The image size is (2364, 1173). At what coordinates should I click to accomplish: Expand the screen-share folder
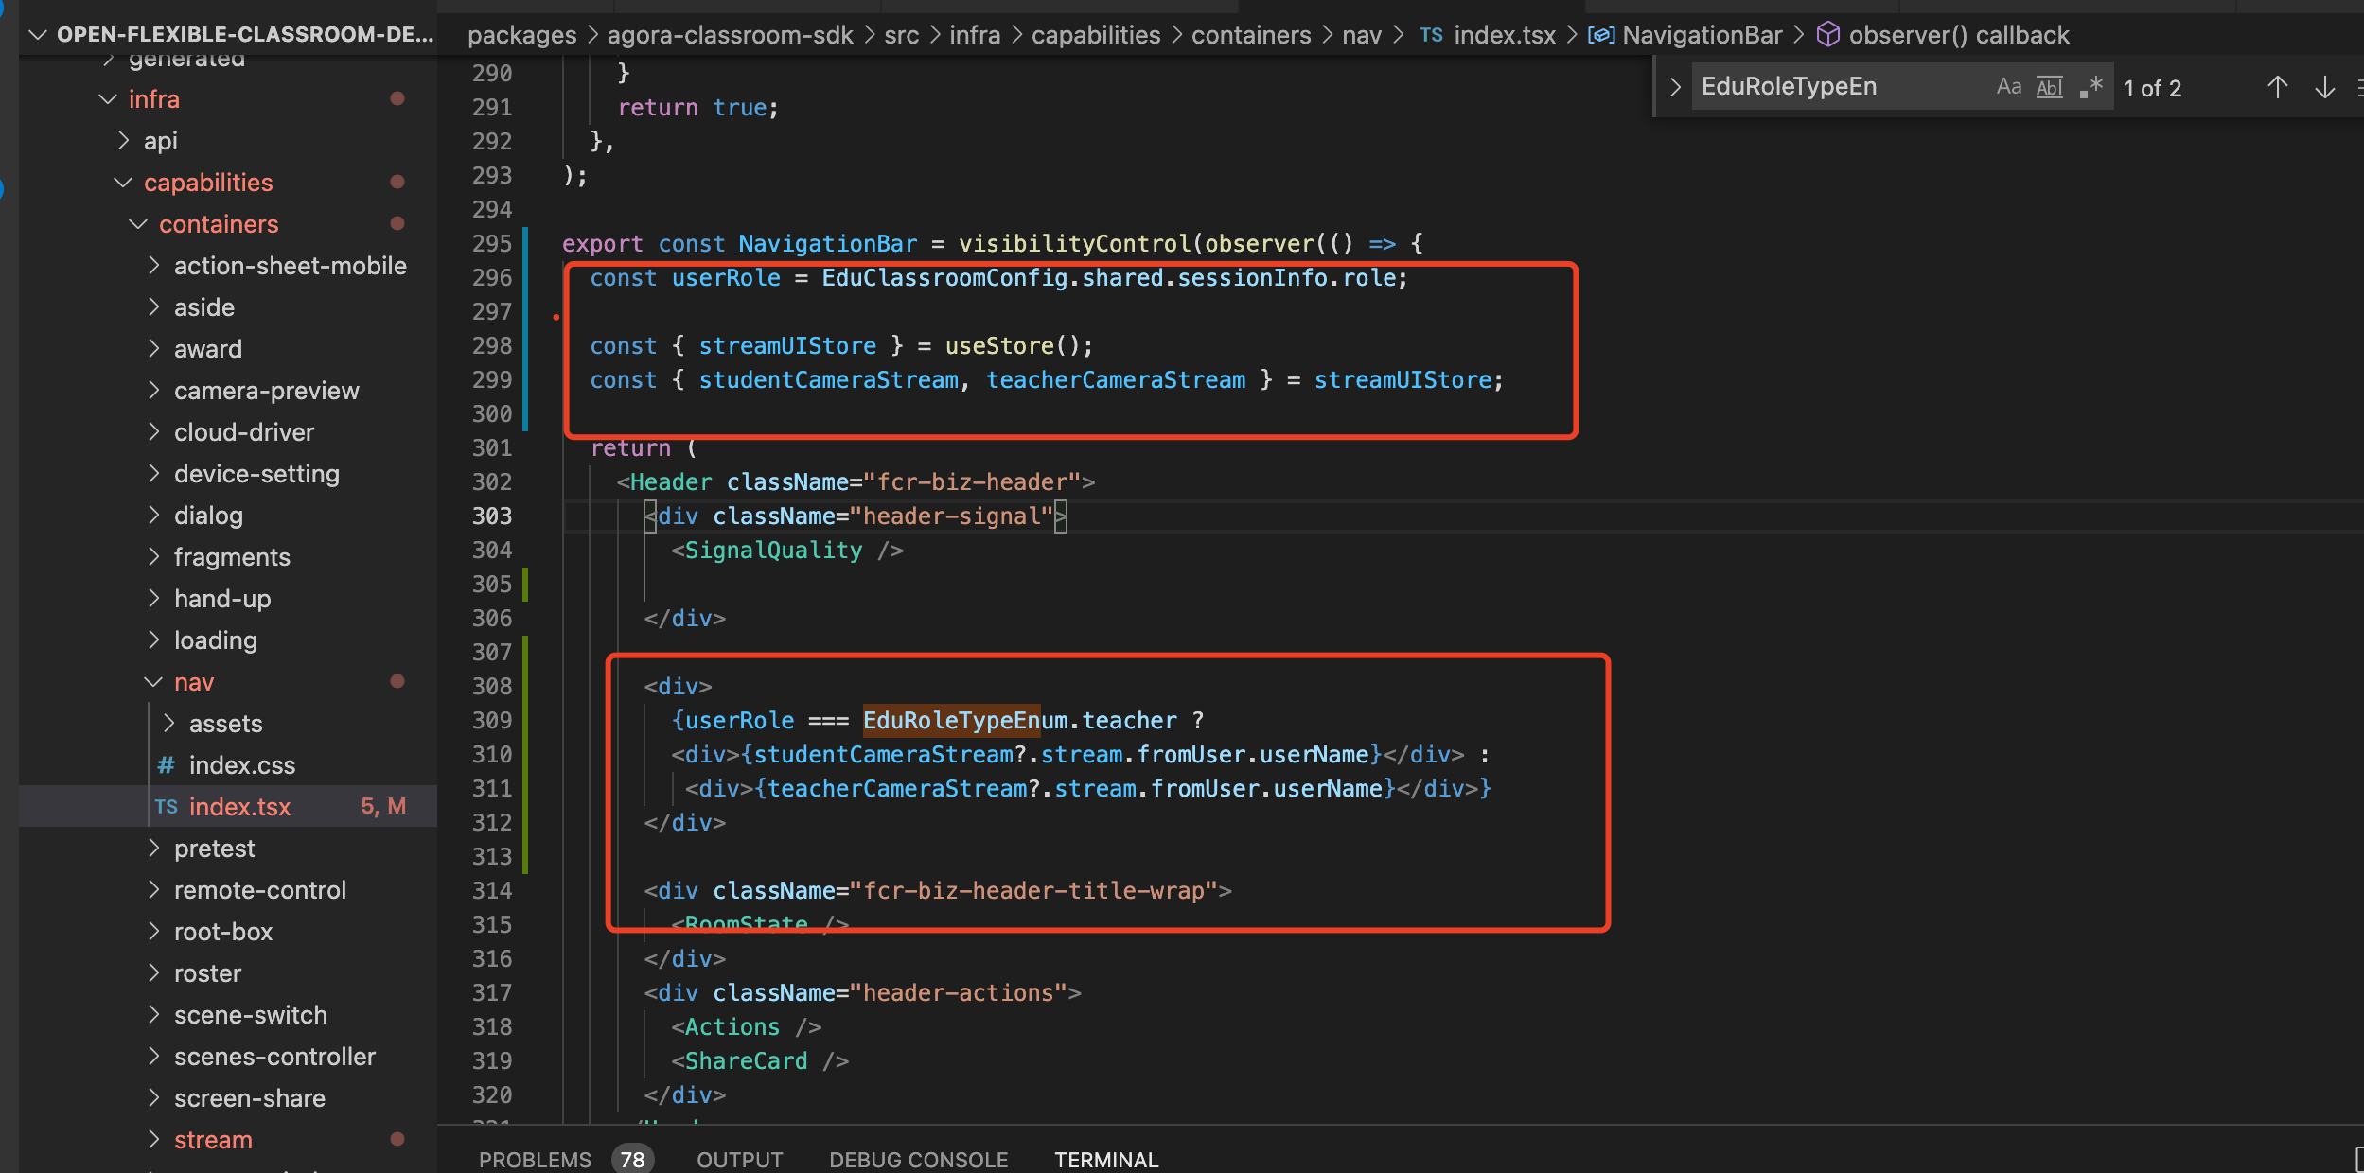pyautogui.click(x=153, y=1098)
